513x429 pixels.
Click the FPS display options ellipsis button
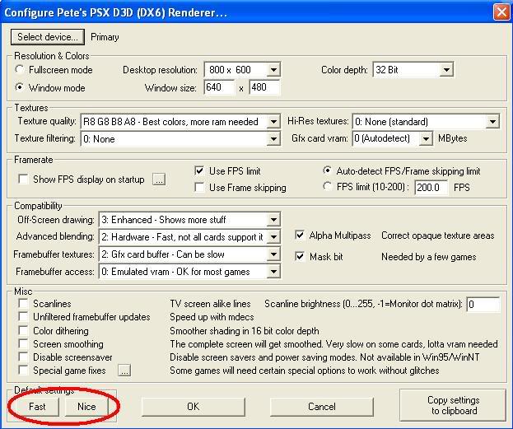coord(159,180)
